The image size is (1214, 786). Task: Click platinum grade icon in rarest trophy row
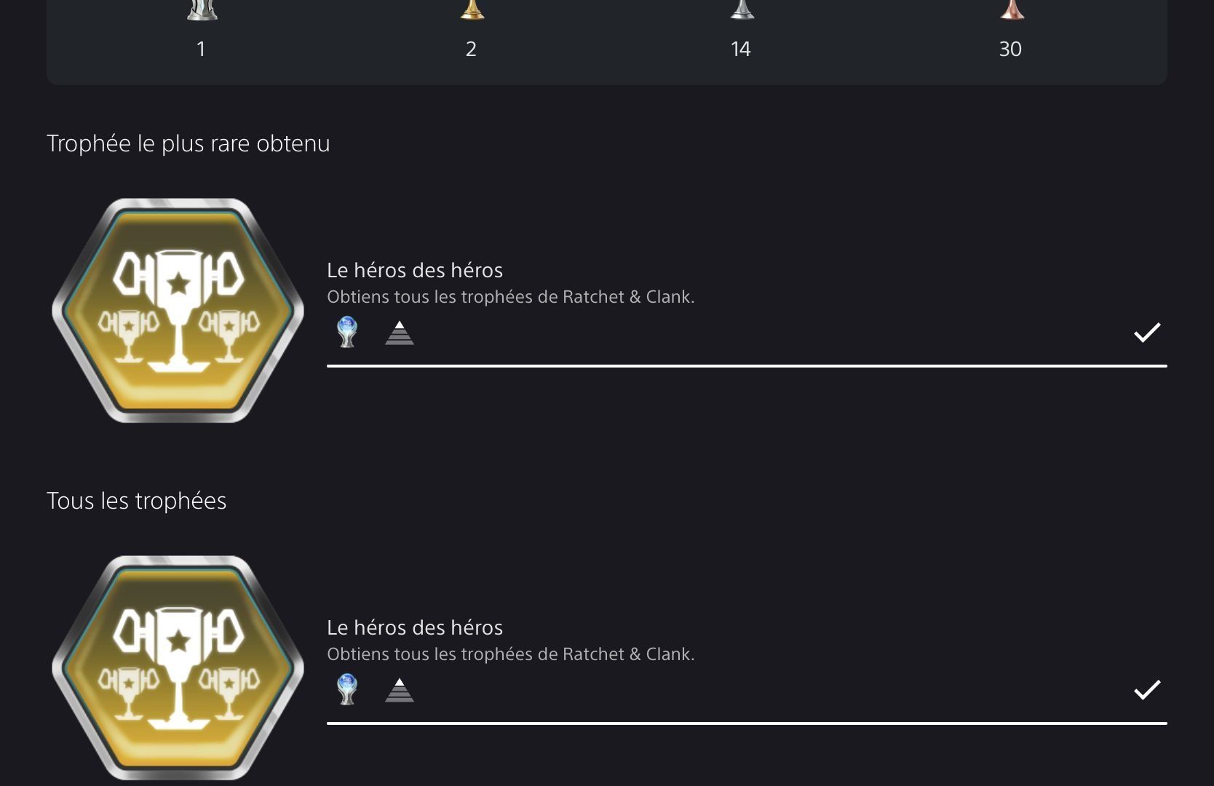(x=347, y=332)
